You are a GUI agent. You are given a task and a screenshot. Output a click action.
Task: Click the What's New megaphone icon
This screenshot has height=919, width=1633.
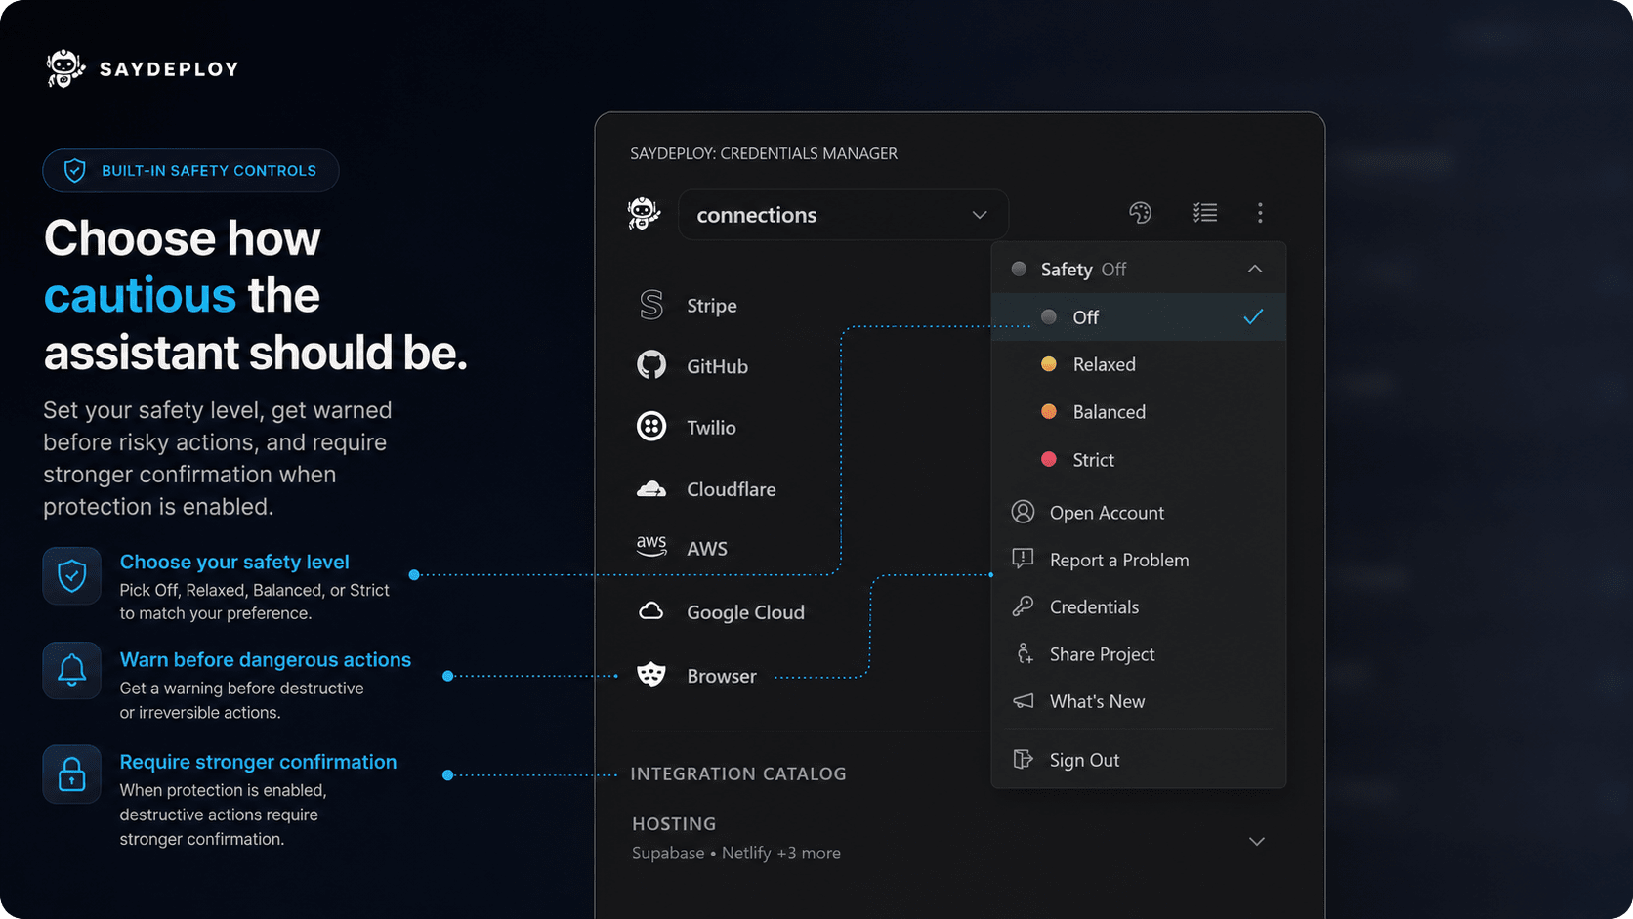[x=1023, y=701]
